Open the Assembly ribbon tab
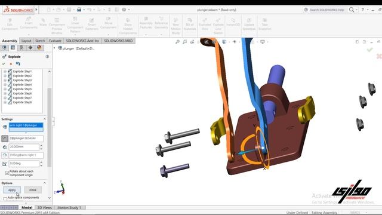 [10, 41]
